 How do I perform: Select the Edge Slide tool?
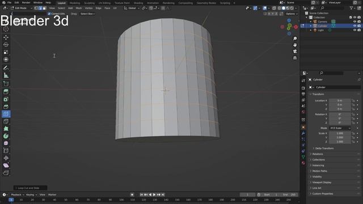coord(6,151)
